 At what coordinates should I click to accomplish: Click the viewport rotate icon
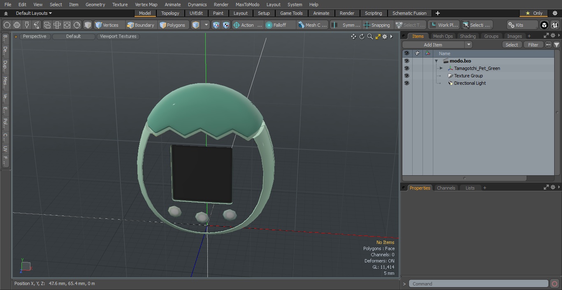362,37
